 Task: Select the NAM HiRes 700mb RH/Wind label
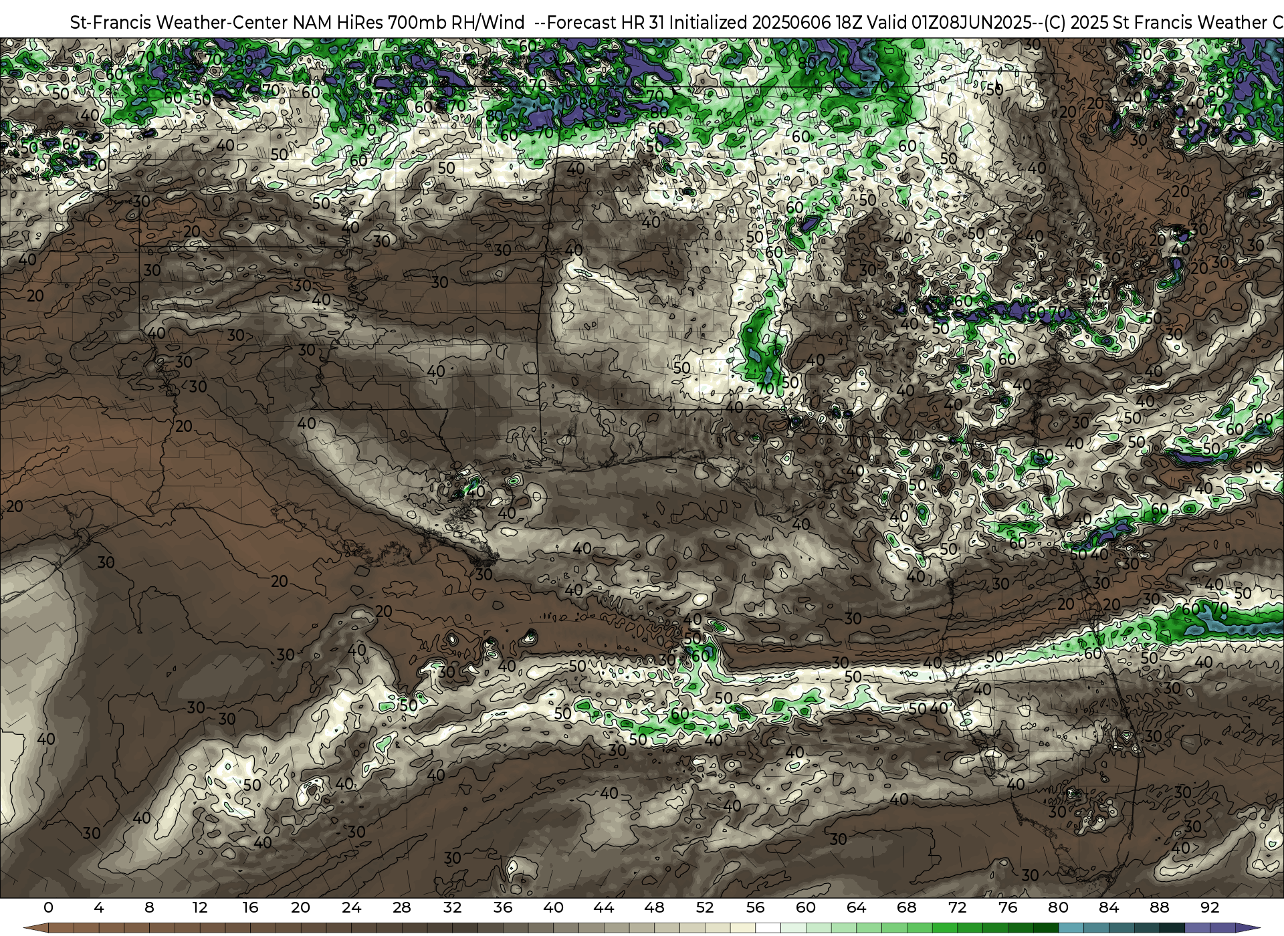coord(409,23)
